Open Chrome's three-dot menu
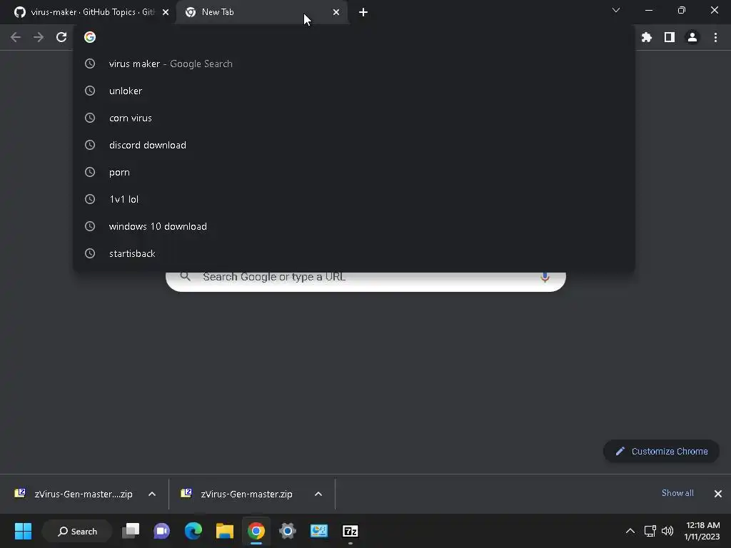Viewport: 731px width, 548px height. click(715, 37)
